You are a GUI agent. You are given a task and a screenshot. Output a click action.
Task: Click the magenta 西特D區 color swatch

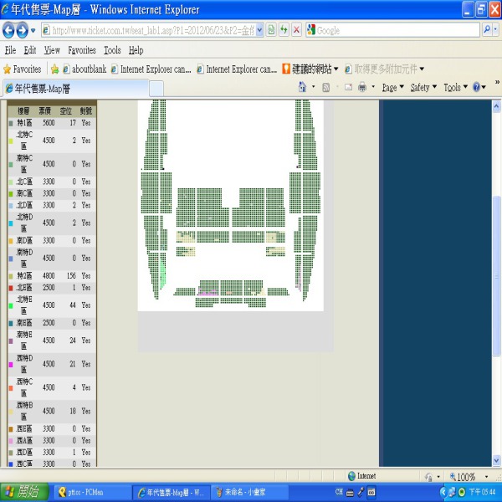pyautogui.click(x=10, y=365)
